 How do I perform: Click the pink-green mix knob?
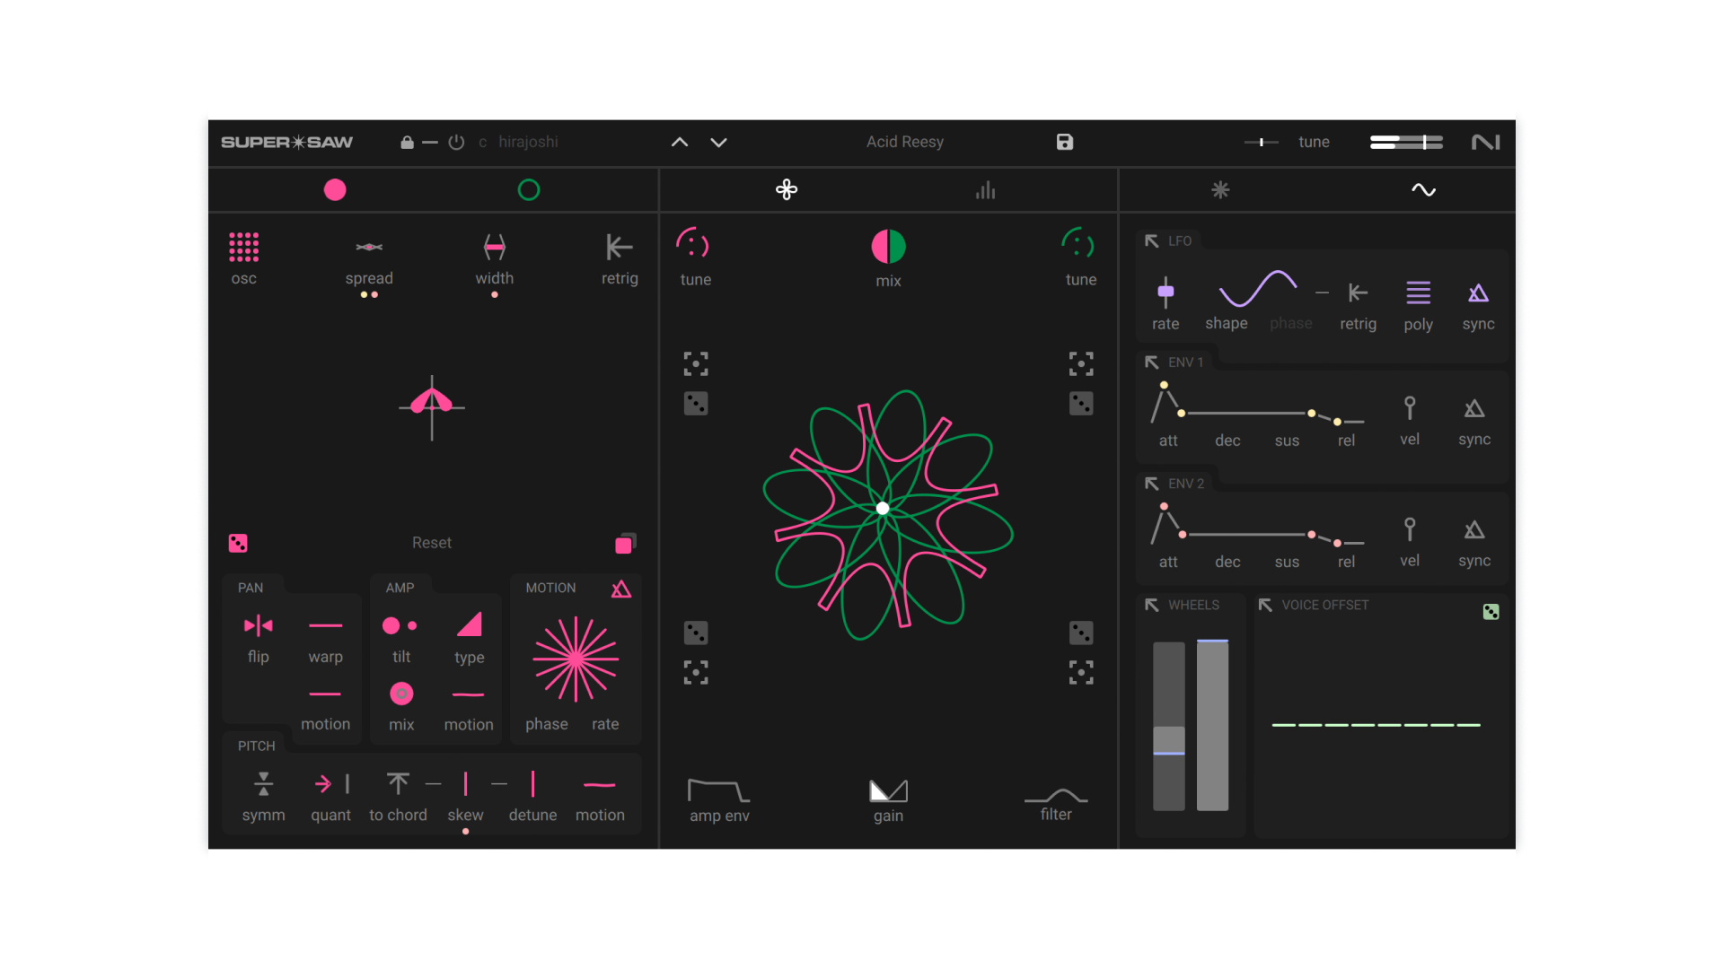click(888, 246)
